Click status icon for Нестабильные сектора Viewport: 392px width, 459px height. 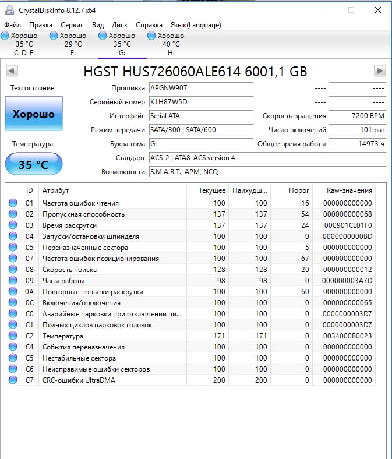click(13, 358)
